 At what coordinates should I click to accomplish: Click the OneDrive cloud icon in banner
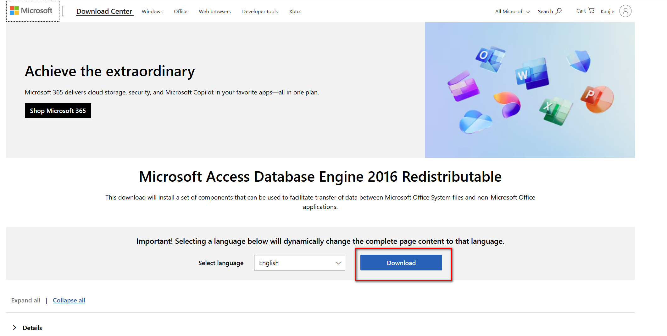tap(475, 121)
